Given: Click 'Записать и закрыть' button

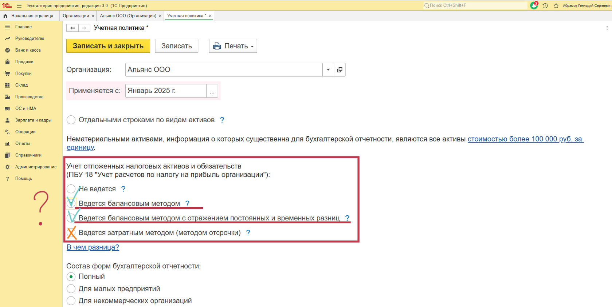Looking at the screenshot, I should (x=108, y=46).
